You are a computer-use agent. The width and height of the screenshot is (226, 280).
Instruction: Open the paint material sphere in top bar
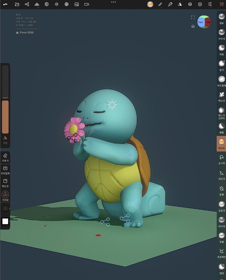[x=150, y=4]
